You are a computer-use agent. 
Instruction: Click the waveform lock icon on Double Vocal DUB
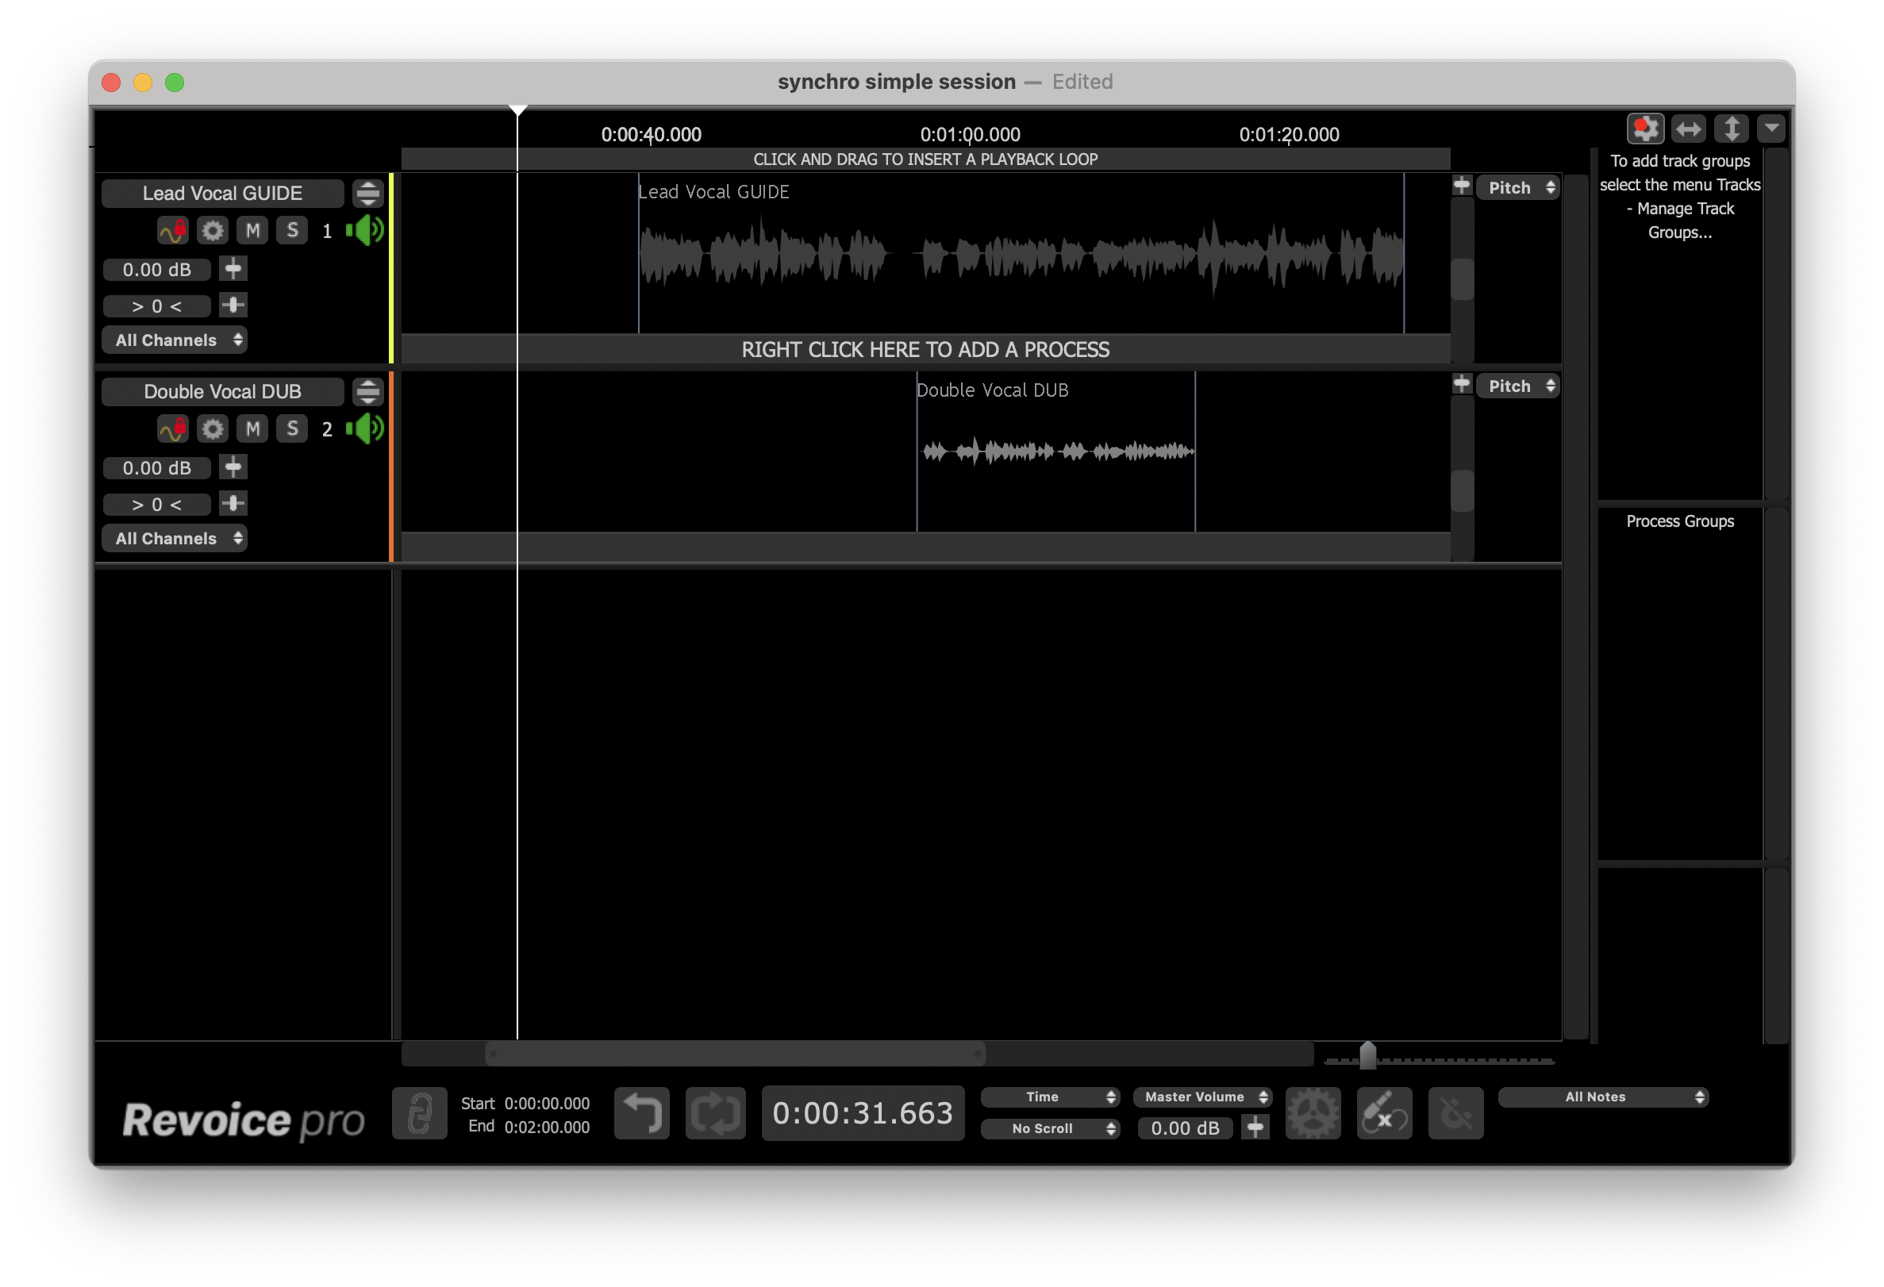pyautogui.click(x=173, y=428)
